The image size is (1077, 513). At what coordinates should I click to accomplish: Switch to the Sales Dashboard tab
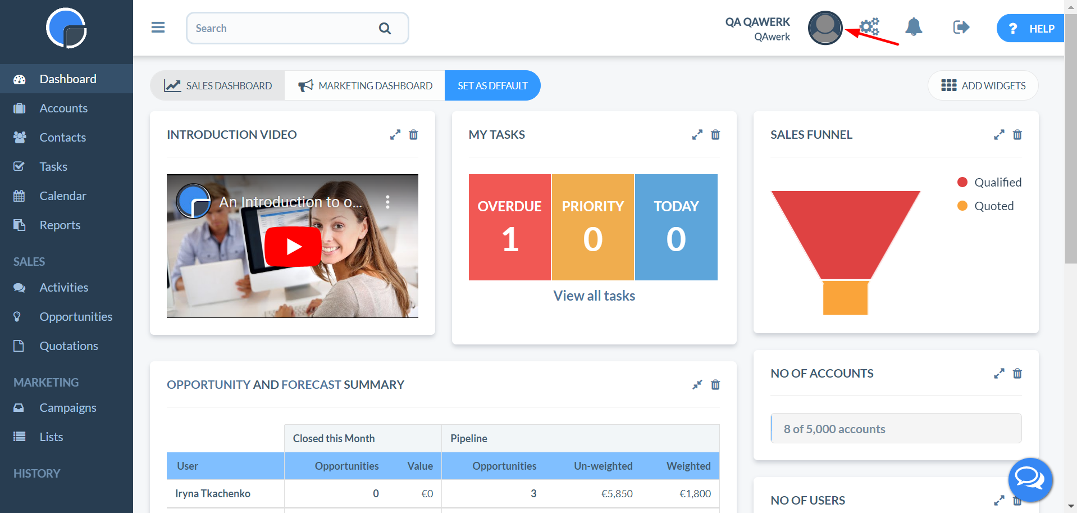click(217, 85)
